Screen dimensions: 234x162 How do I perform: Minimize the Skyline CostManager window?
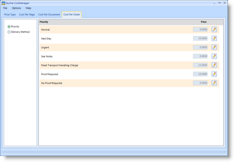pyautogui.click(x=214, y=3)
